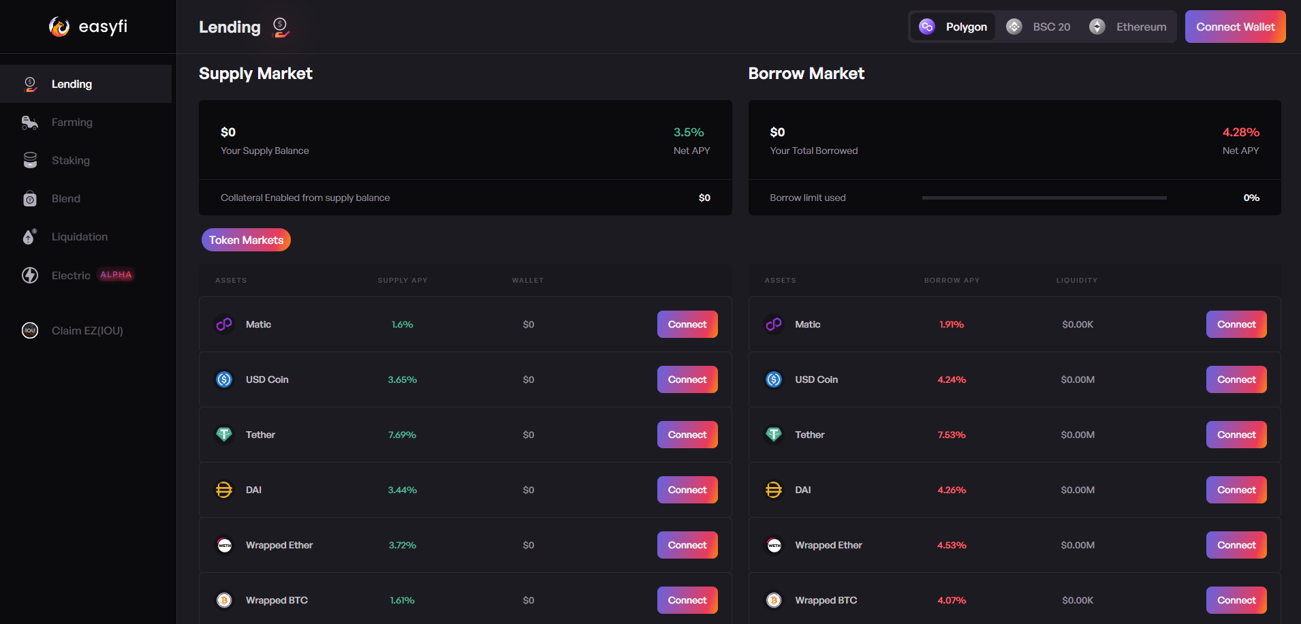
Task: Click Tether icon in Supply Market
Action: [224, 435]
